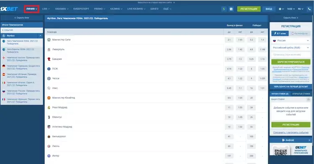Click the Манчестер Сити team crest
Viewport: 314px width, 164px height.
tap(49, 40)
